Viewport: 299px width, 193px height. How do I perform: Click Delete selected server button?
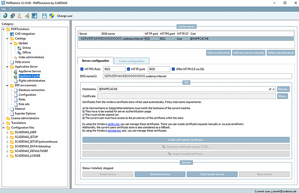click(x=281, y=53)
